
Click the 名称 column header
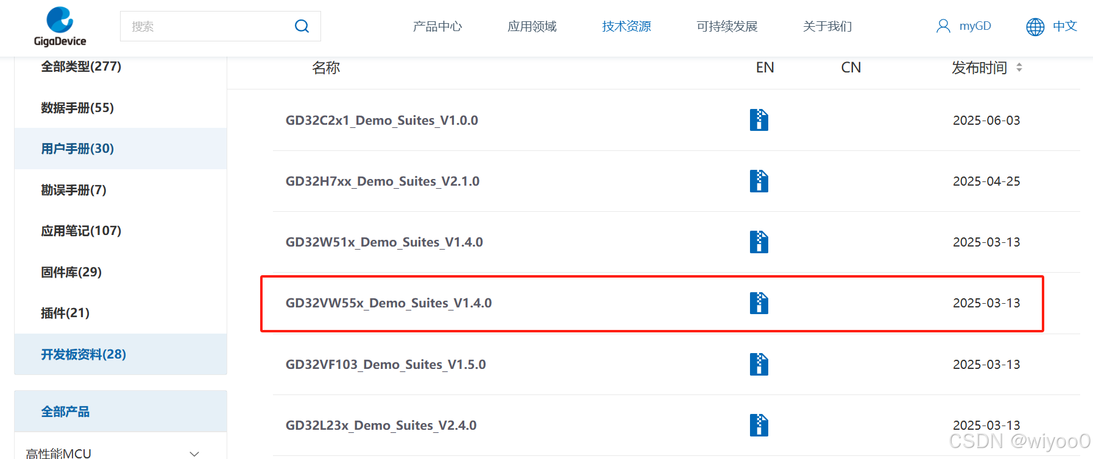pyautogui.click(x=326, y=68)
